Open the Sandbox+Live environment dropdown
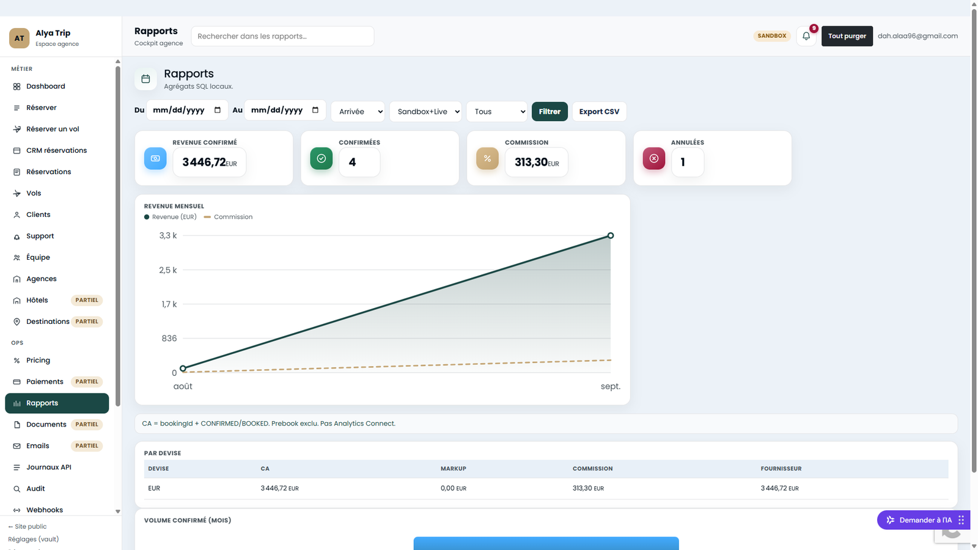 425,112
